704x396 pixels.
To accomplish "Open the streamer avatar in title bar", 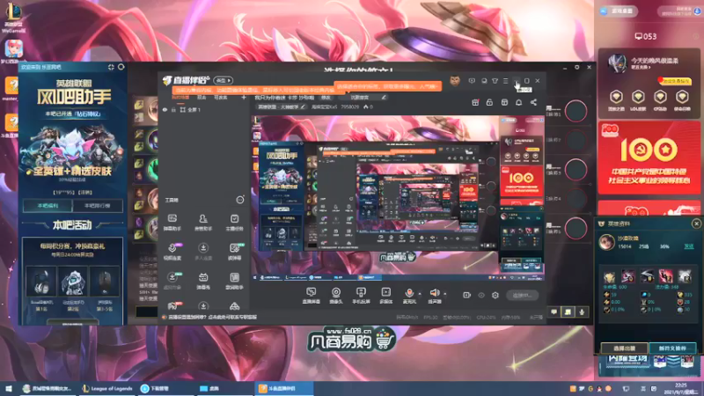I will click(x=455, y=81).
